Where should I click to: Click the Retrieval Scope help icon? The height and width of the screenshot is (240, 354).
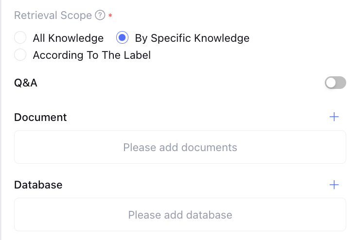coord(100,16)
